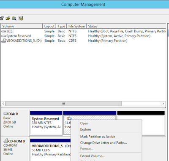Click Simple layout cell in VBOXADDITIONS row

pos(49,40)
